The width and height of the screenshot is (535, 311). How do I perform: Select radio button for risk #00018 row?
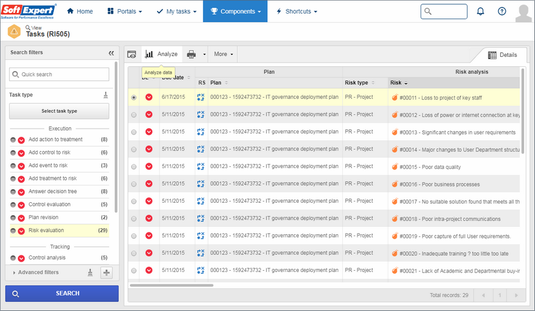tap(134, 219)
